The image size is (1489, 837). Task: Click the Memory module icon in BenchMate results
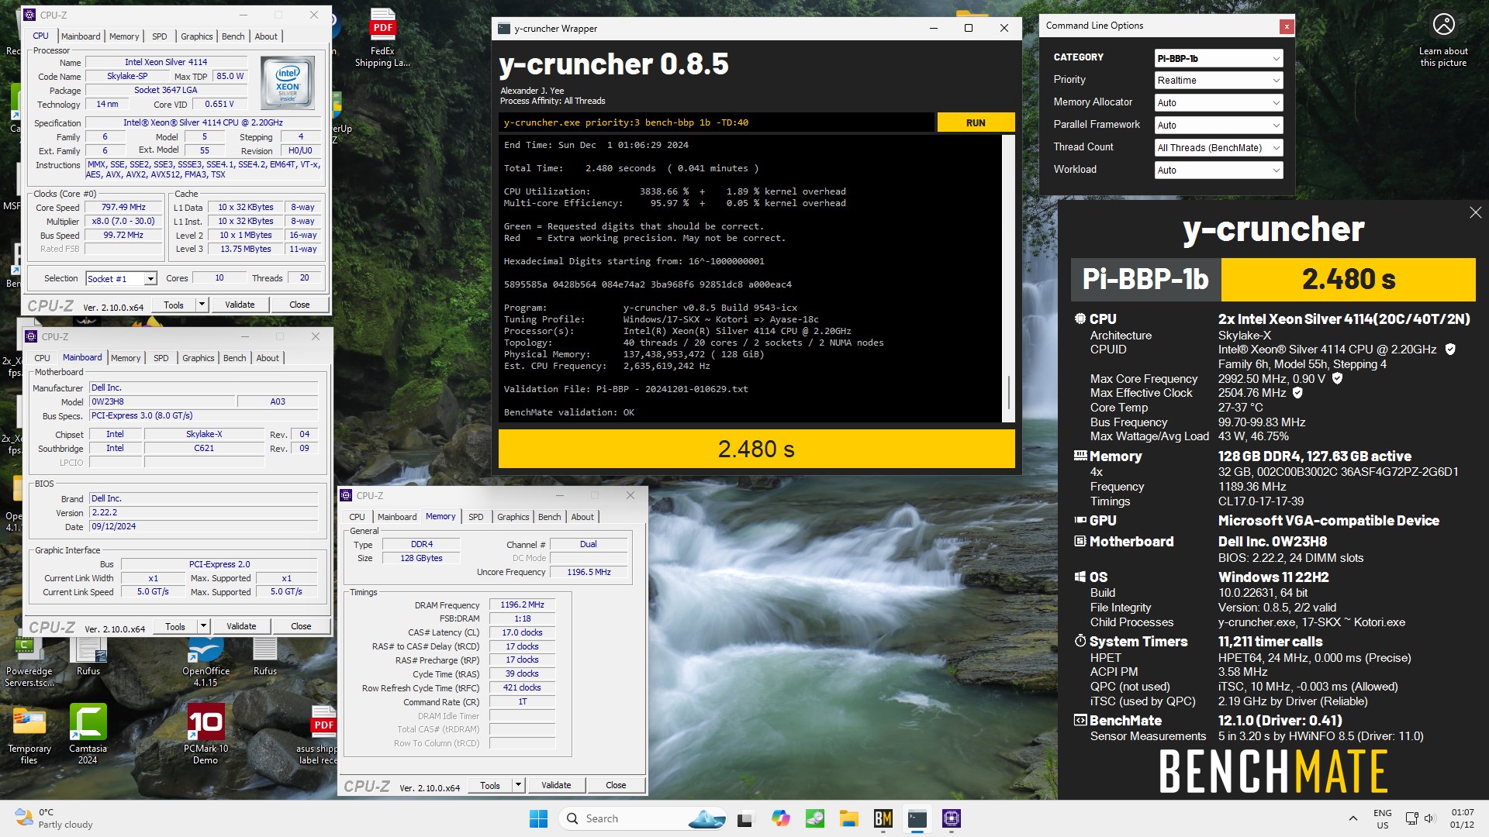coord(1080,456)
